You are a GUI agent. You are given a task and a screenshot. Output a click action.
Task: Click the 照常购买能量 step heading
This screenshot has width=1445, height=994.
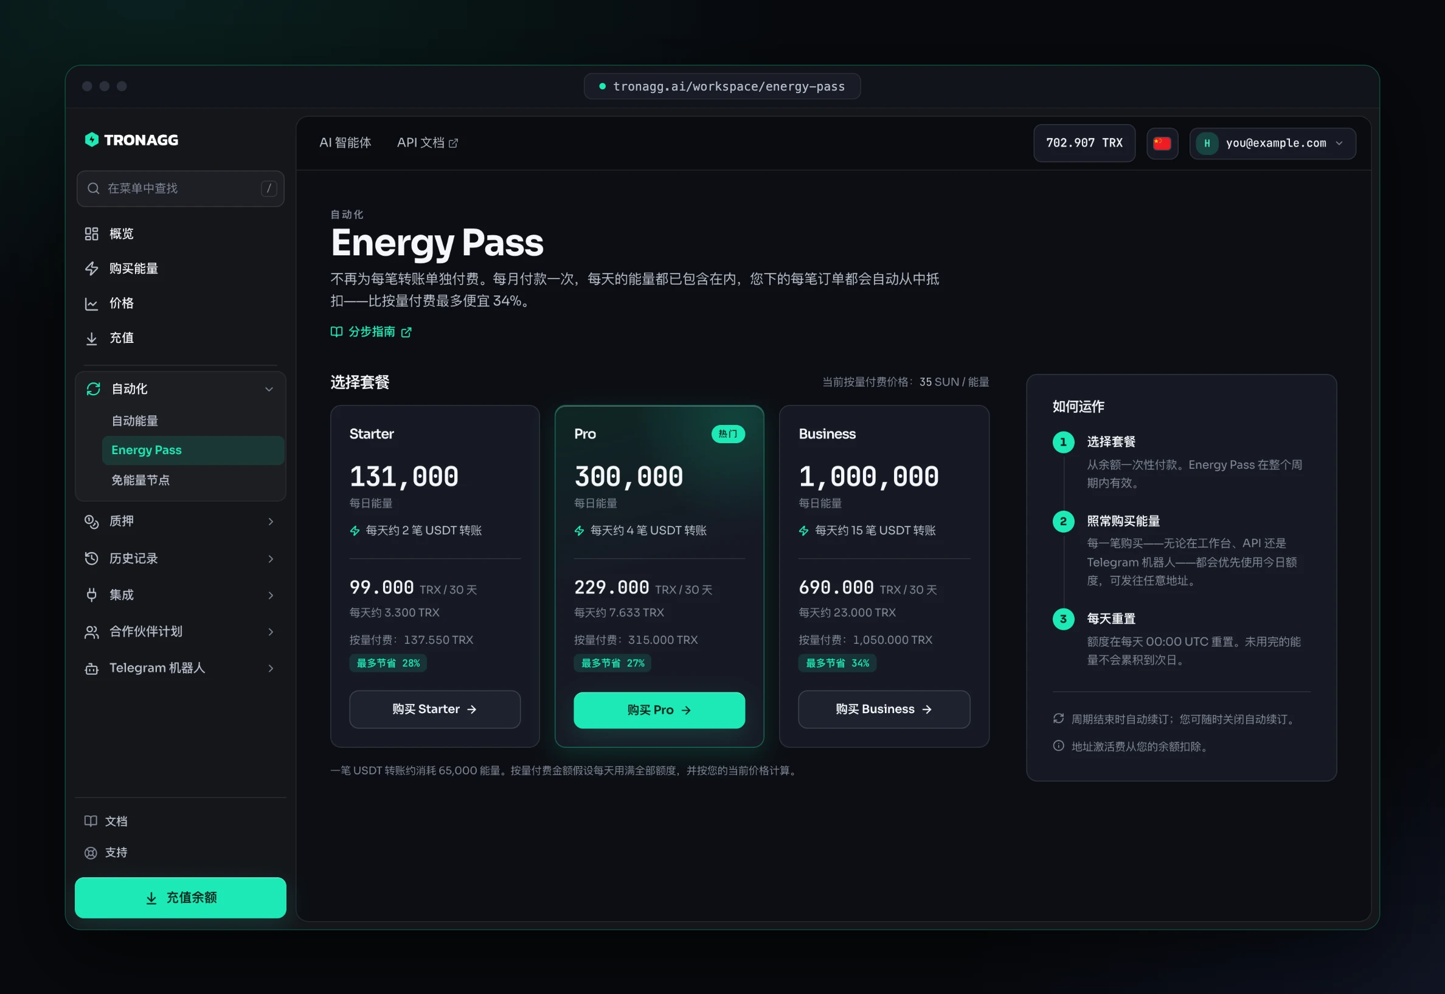pyautogui.click(x=1123, y=521)
